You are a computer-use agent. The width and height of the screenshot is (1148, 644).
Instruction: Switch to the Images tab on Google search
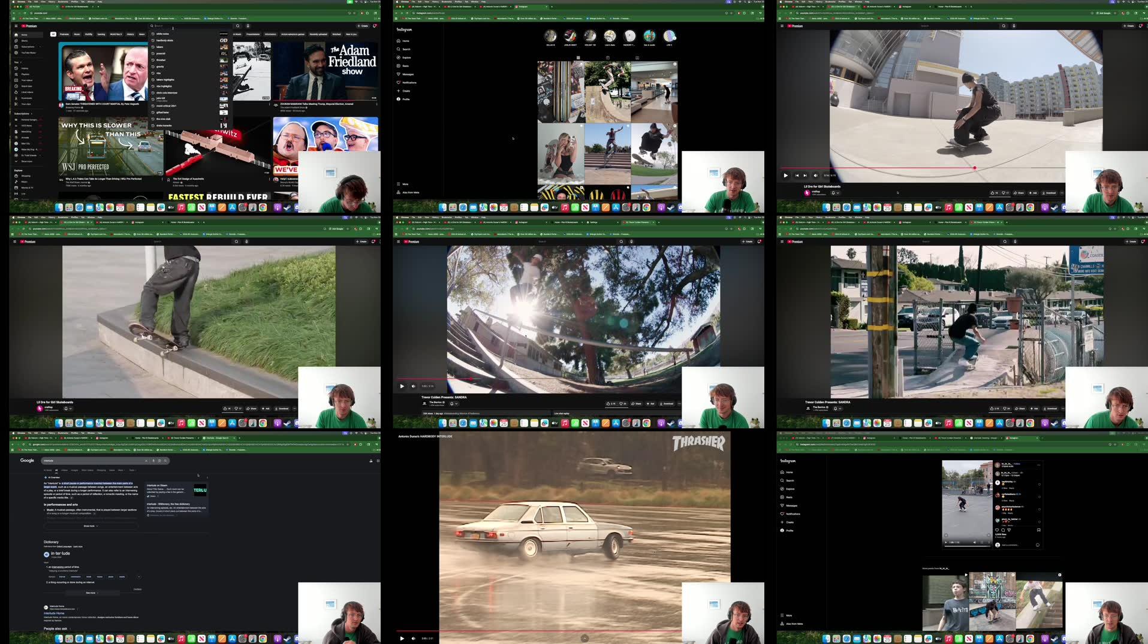pyautogui.click(x=75, y=470)
